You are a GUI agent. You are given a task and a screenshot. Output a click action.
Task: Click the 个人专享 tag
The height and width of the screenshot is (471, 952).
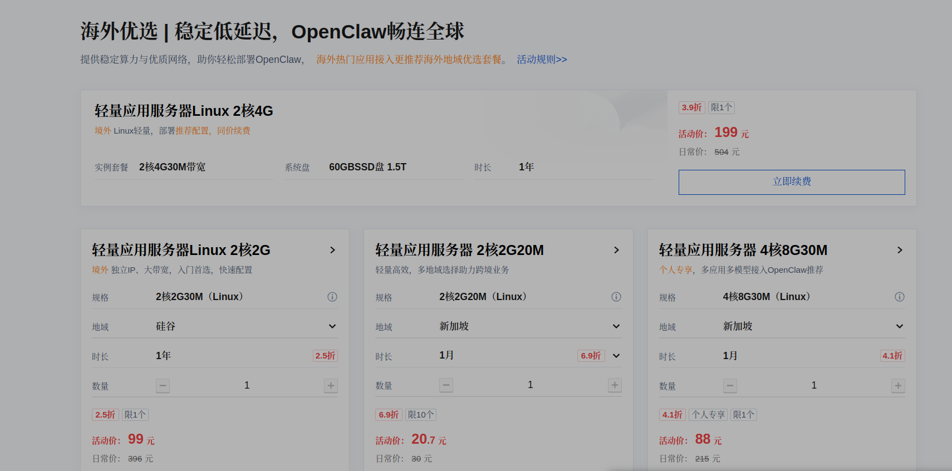[708, 415]
